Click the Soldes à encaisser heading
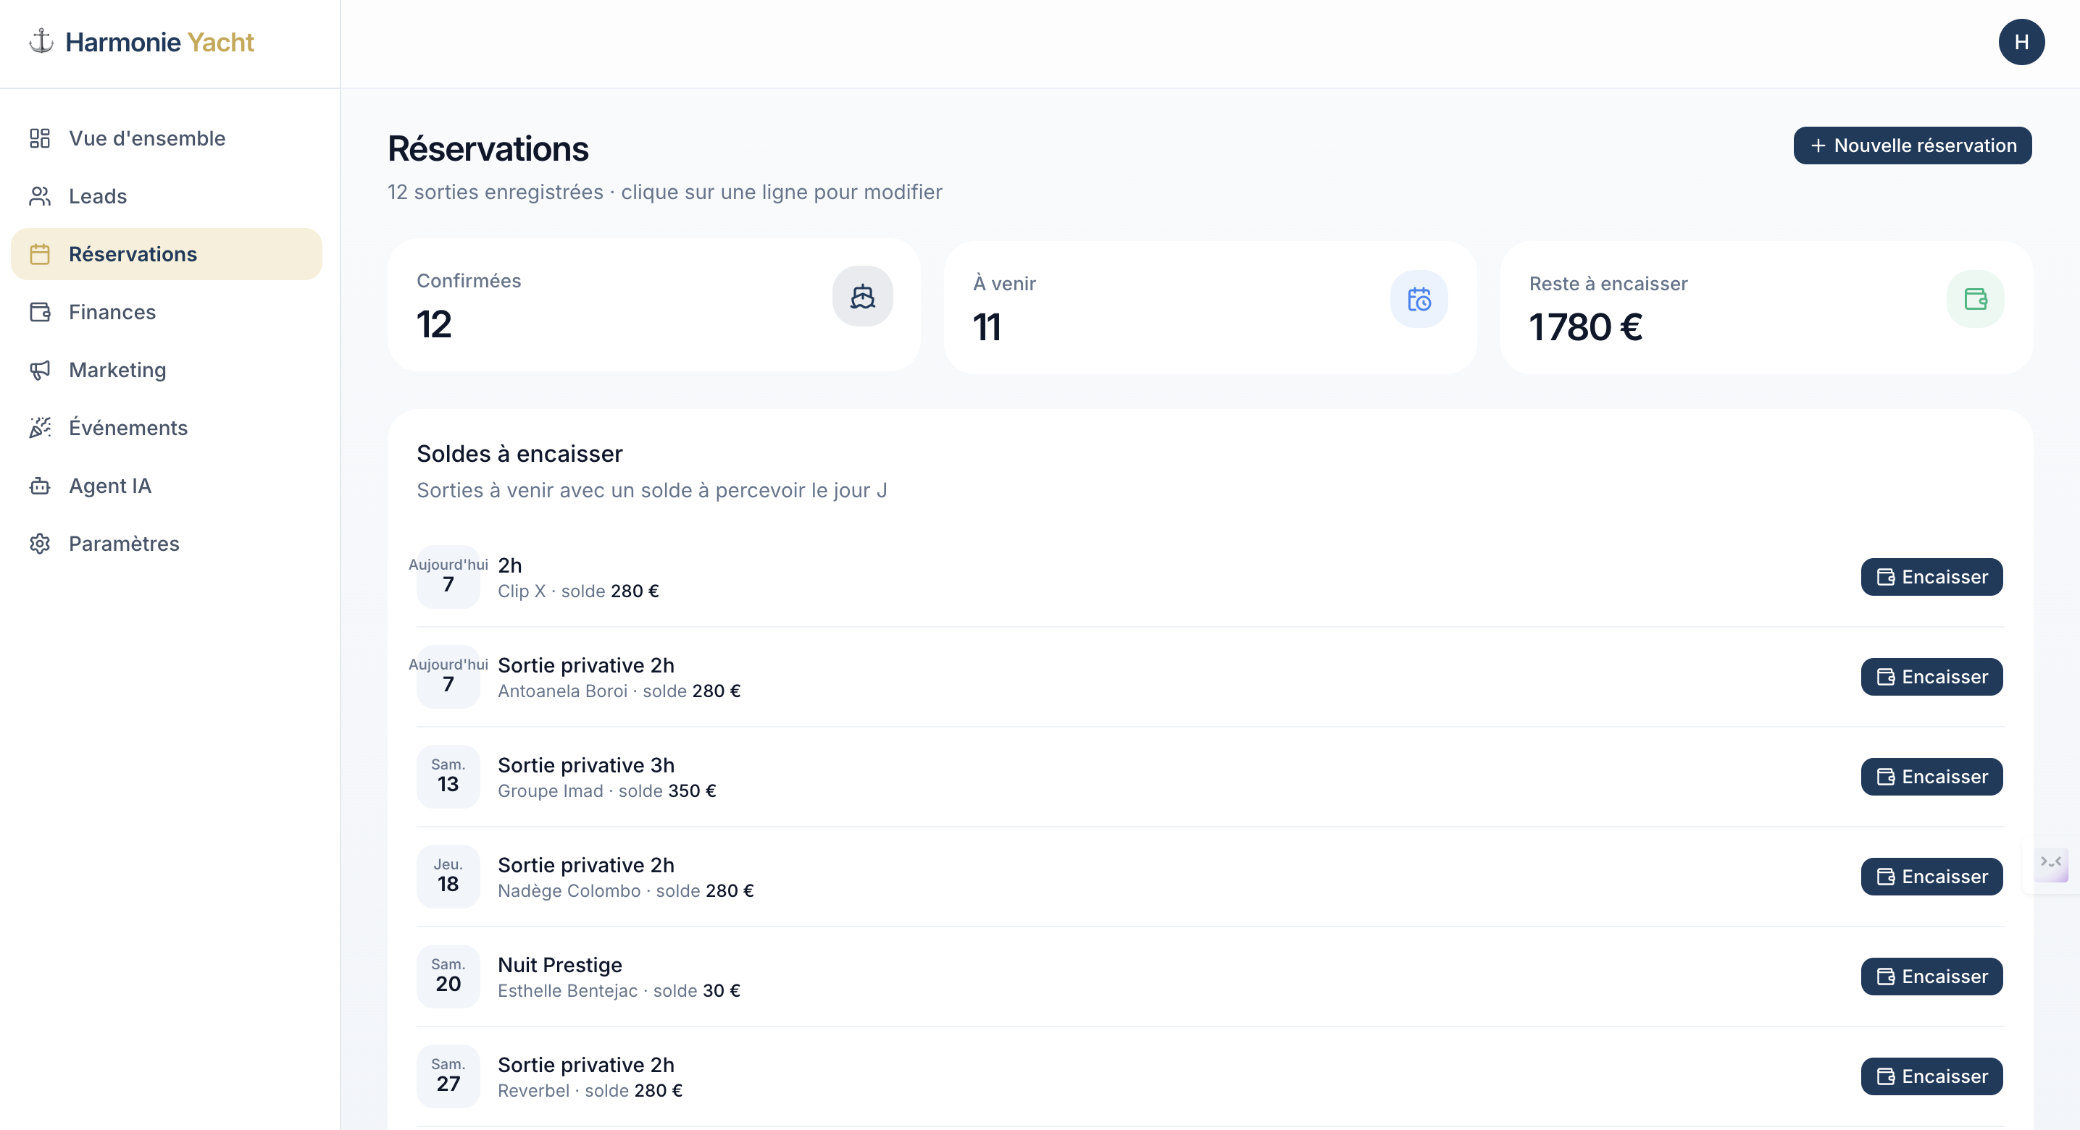 pyautogui.click(x=520, y=454)
